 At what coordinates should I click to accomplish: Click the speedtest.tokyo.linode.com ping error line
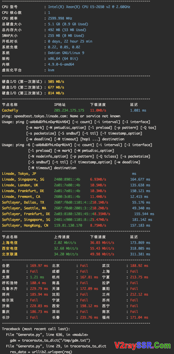tap(61, 116)
